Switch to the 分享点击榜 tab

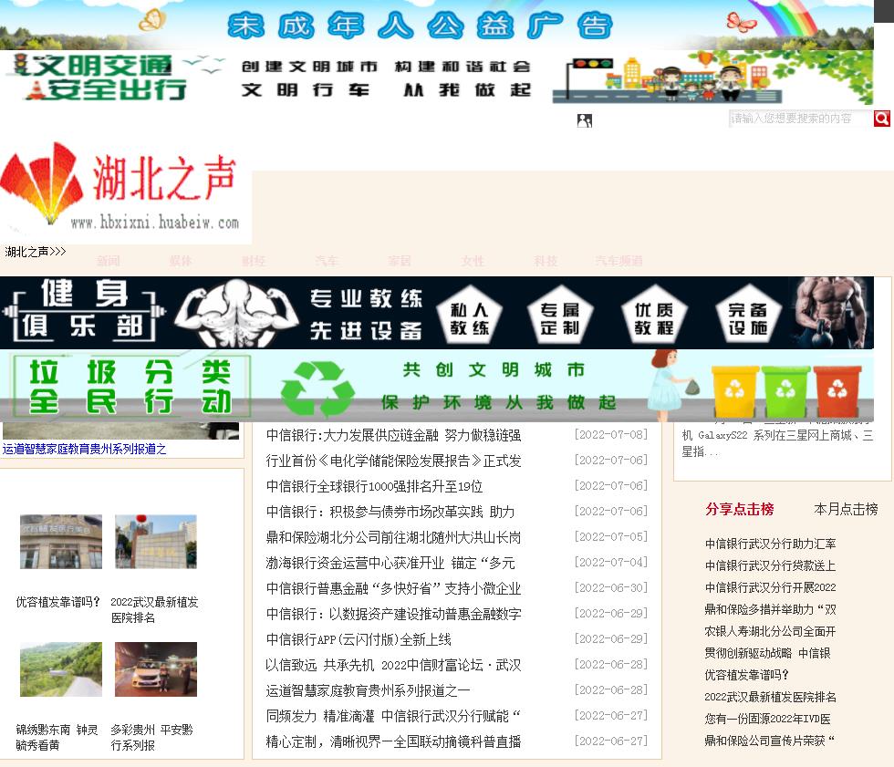point(740,510)
